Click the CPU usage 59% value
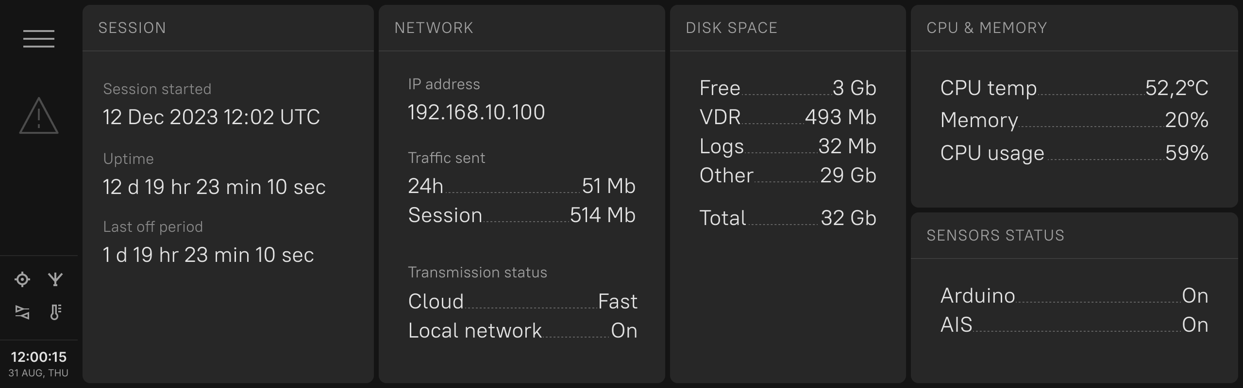Screen dimensions: 1243x388 [1187, 153]
